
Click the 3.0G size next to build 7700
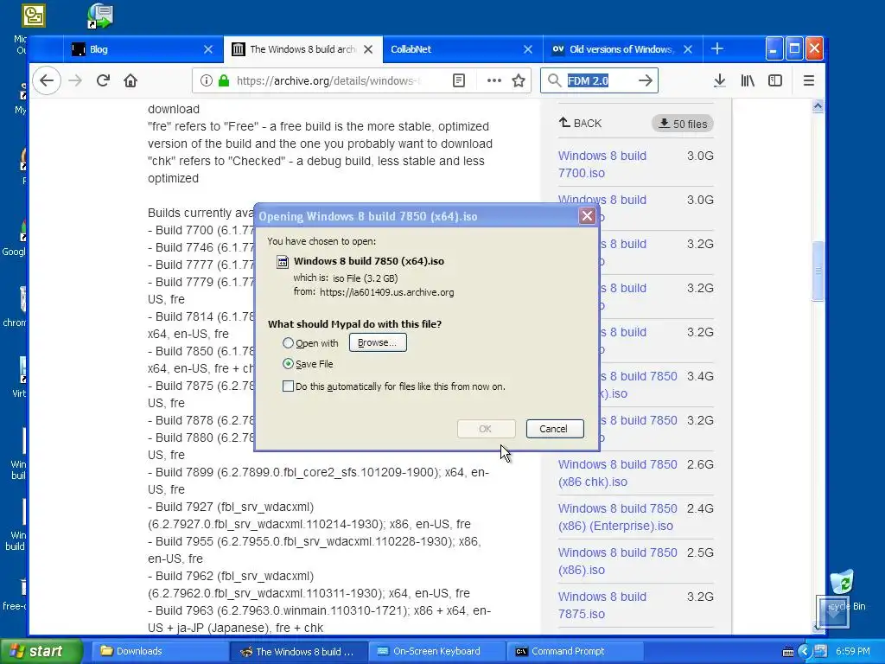[700, 156]
